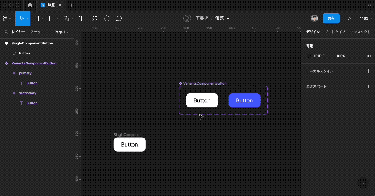Viewport: 375px width, 196px height.
Task: Open the Resources components tool
Action: [94, 18]
